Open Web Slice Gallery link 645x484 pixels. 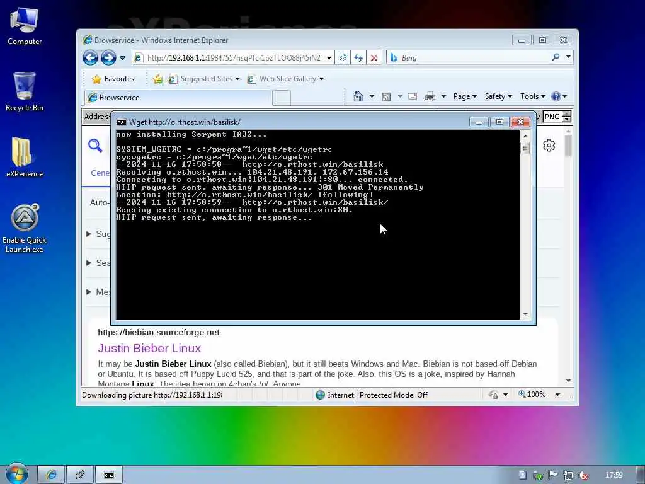tap(285, 79)
